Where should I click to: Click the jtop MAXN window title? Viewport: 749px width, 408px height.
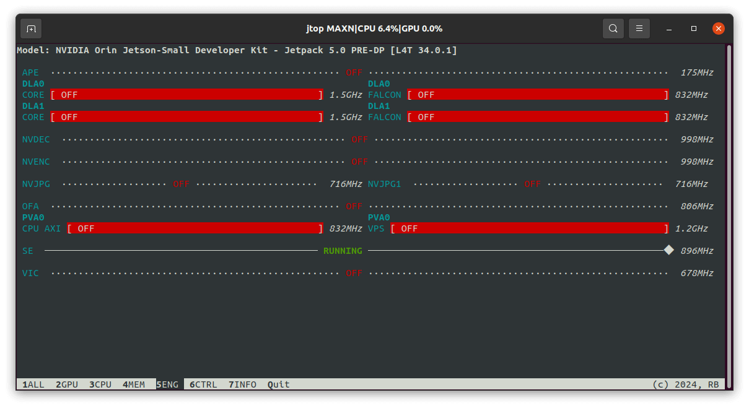(374, 28)
